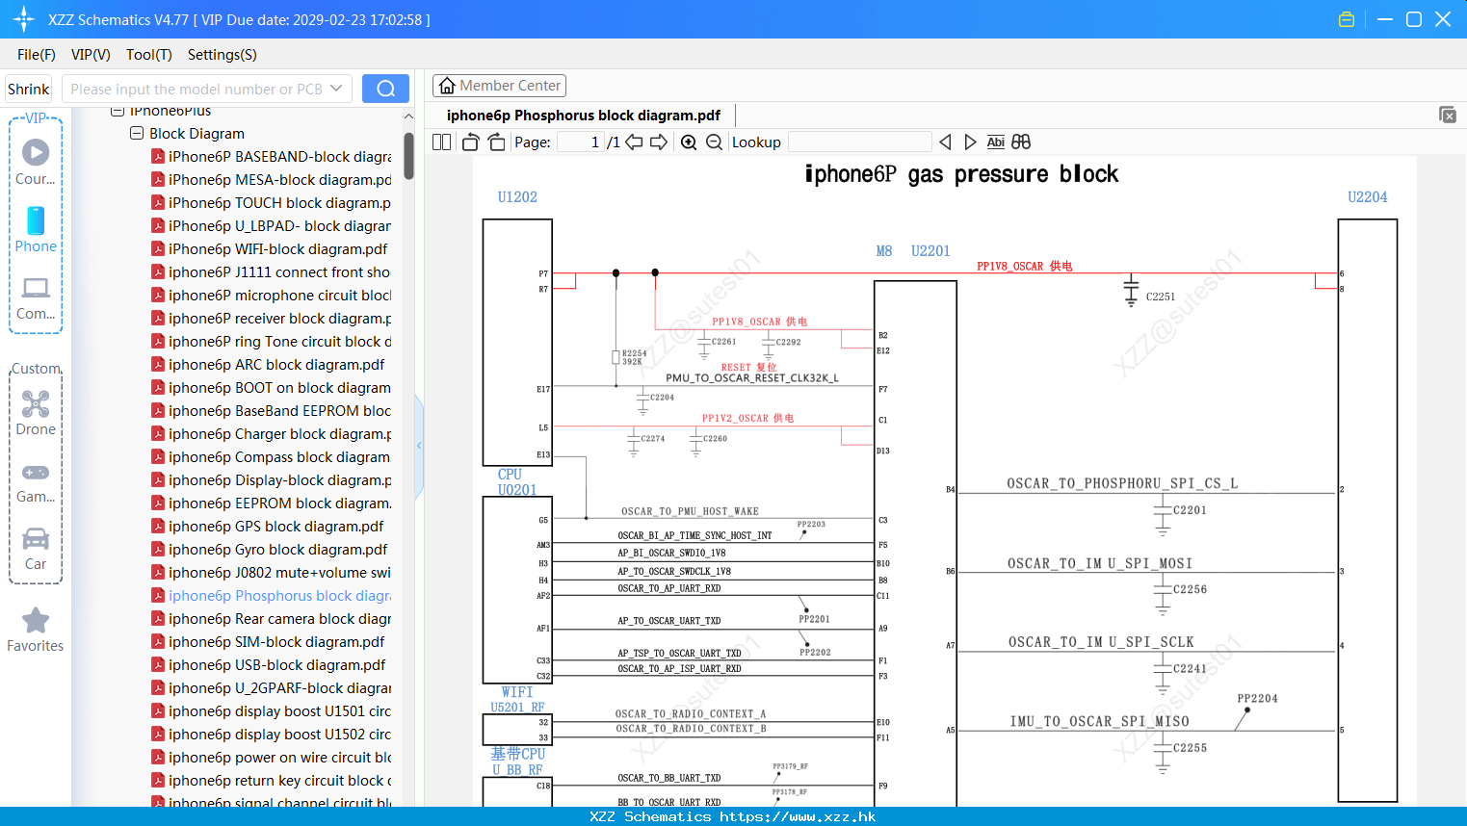Select the Phone category
The height and width of the screenshot is (826, 1467).
tap(36, 229)
